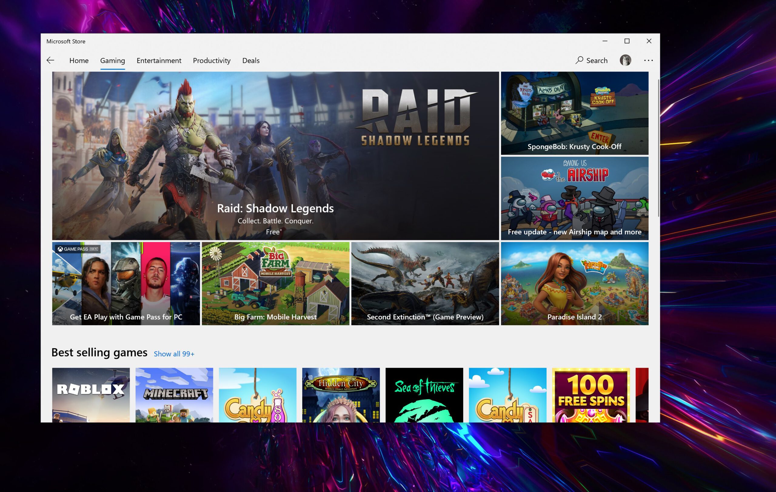
Task: Select the Roblox game tile
Action: pyautogui.click(x=91, y=395)
